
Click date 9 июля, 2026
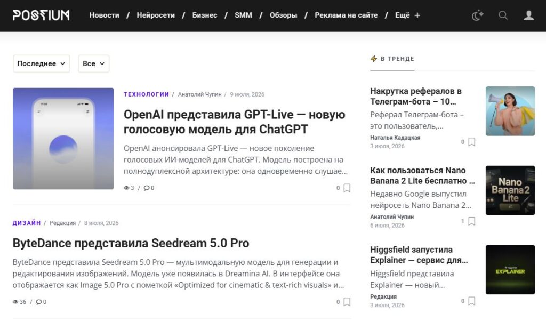click(247, 94)
